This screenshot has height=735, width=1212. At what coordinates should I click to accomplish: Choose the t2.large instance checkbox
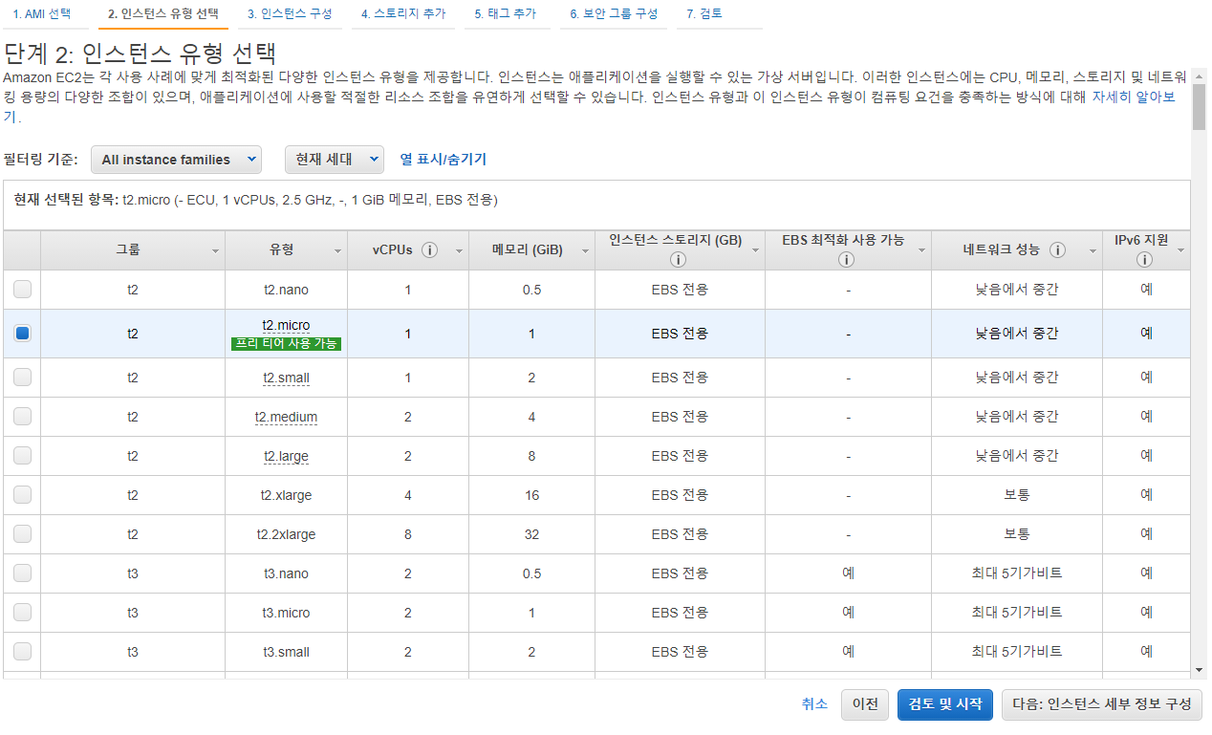pos(22,456)
